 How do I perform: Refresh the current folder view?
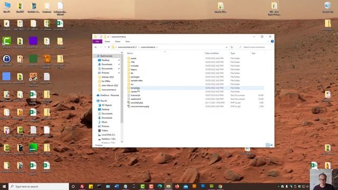tap(232, 47)
